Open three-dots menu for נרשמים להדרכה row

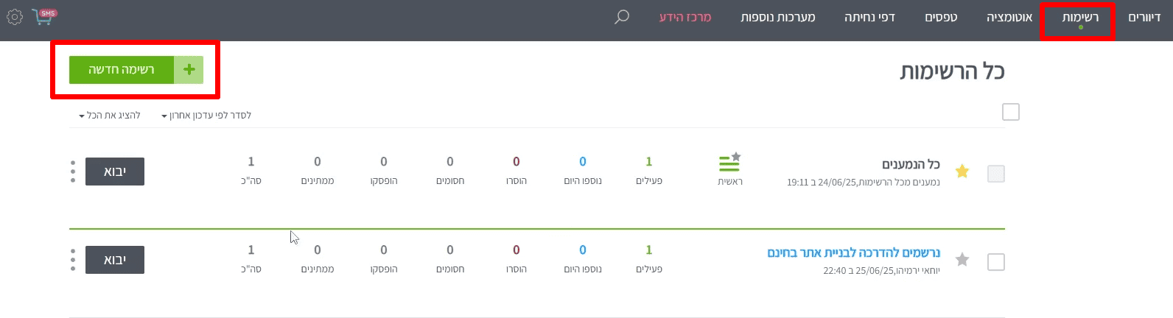click(73, 259)
